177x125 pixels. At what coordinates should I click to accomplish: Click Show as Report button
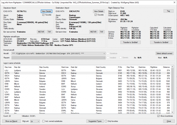11,121
